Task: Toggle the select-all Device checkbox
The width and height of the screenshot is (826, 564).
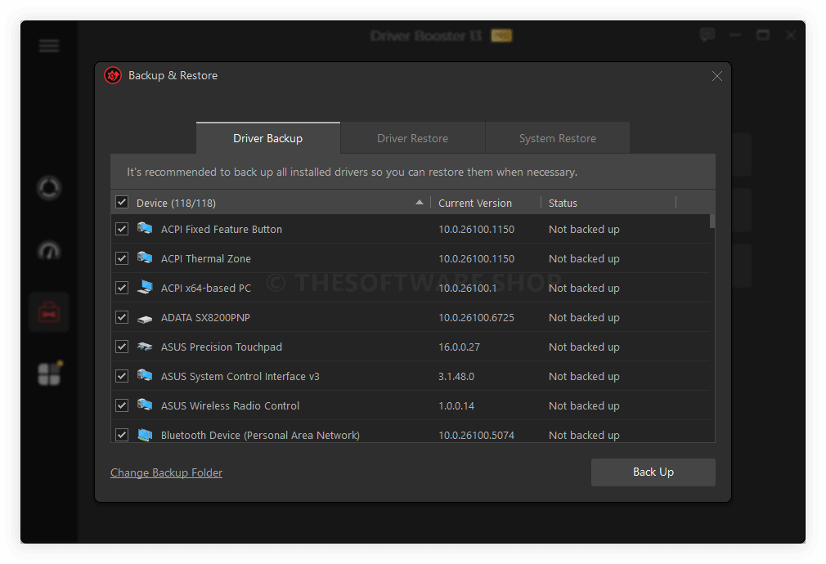Action: tap(122, 203)
